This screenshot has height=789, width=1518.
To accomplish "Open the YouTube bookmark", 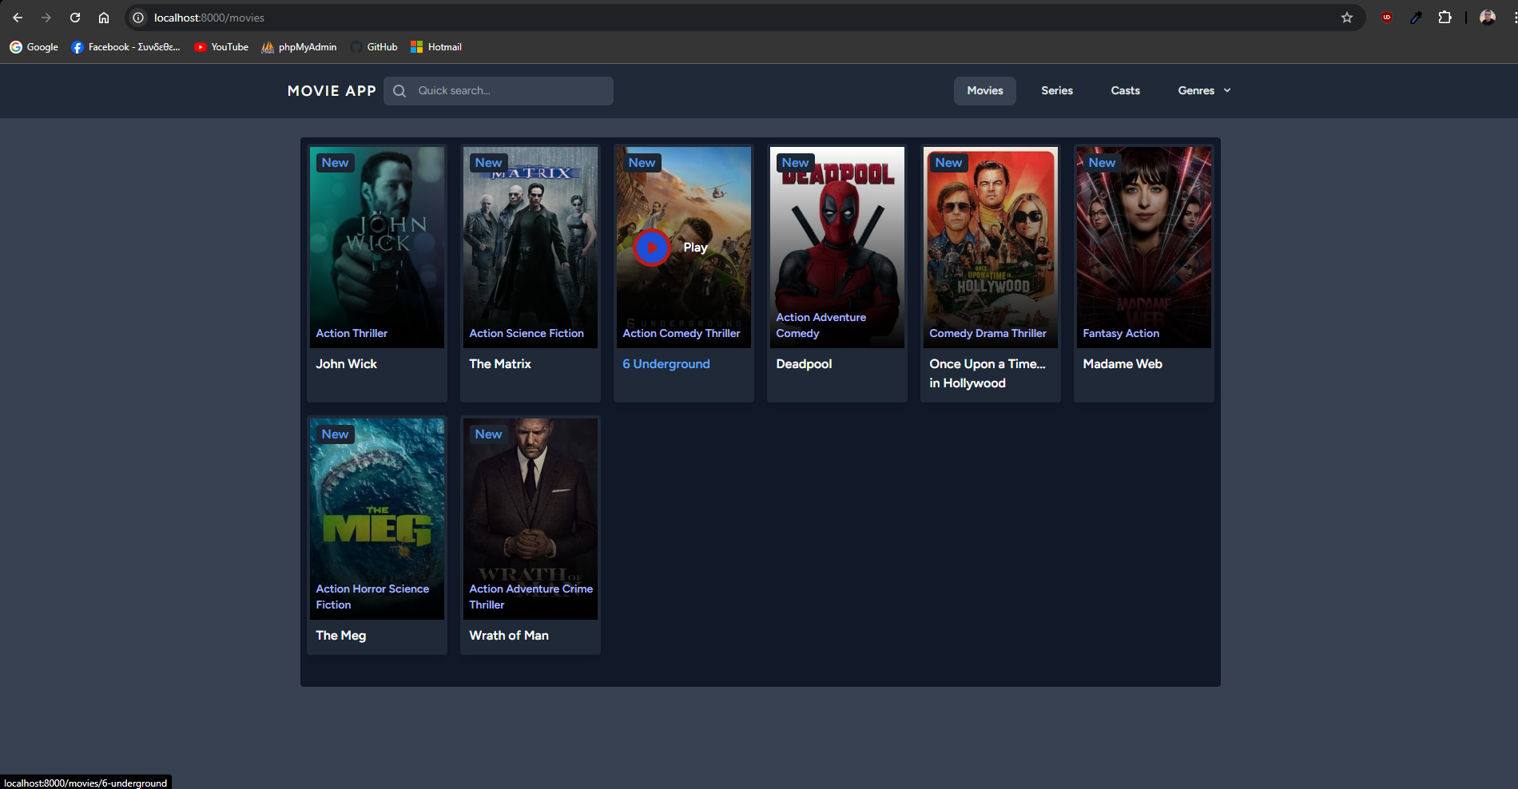I will coord(221,47).
